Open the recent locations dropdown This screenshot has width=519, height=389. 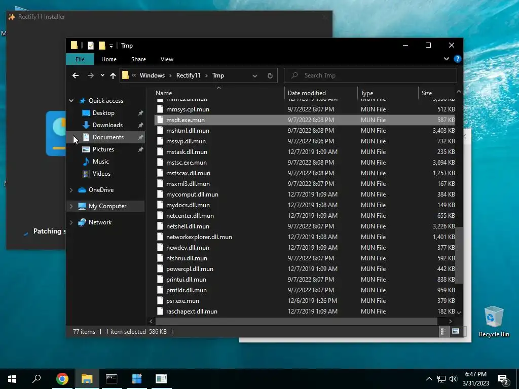(x=102, y=75)
